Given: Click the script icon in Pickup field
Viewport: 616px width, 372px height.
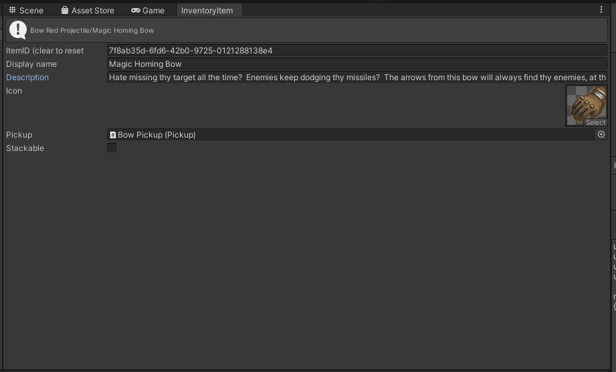Looking at the screenshot, I should tap(112, 135).
